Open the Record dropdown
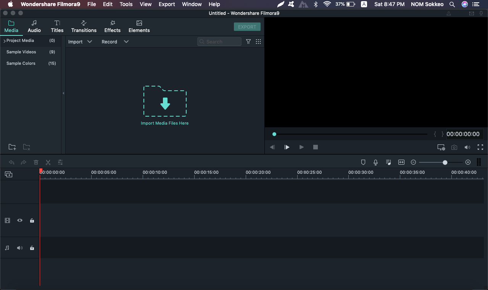Viewport: 488px width, 290px height. click(x=115, y=42)
